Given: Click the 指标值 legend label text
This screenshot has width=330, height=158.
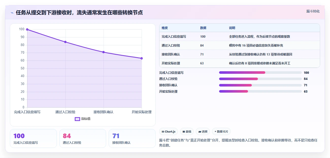Looking at the screenshot, I should (86, 119).
